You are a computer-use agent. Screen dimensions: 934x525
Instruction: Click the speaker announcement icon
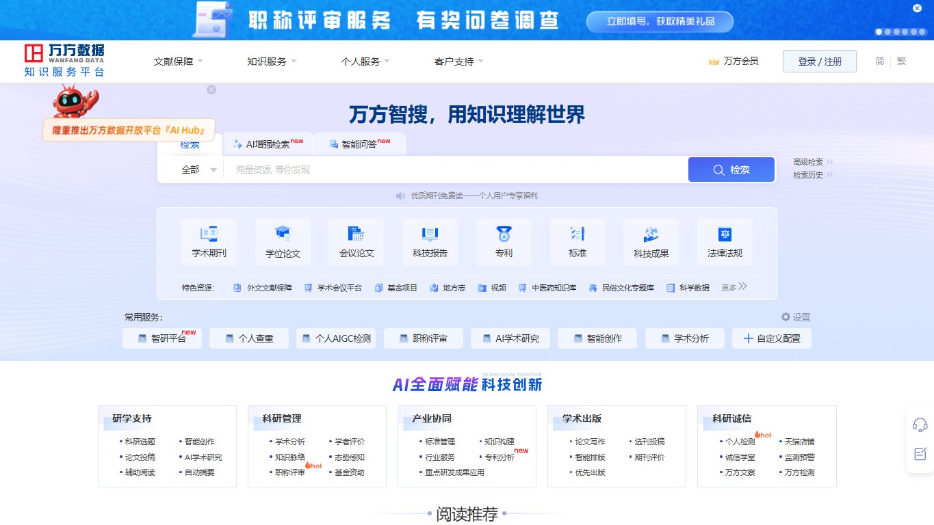[x=401, y=196]
